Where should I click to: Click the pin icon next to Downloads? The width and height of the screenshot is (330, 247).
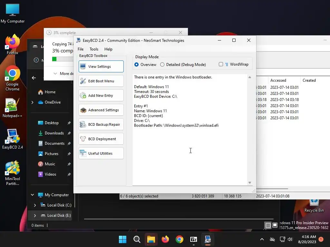tap(69, 133)
